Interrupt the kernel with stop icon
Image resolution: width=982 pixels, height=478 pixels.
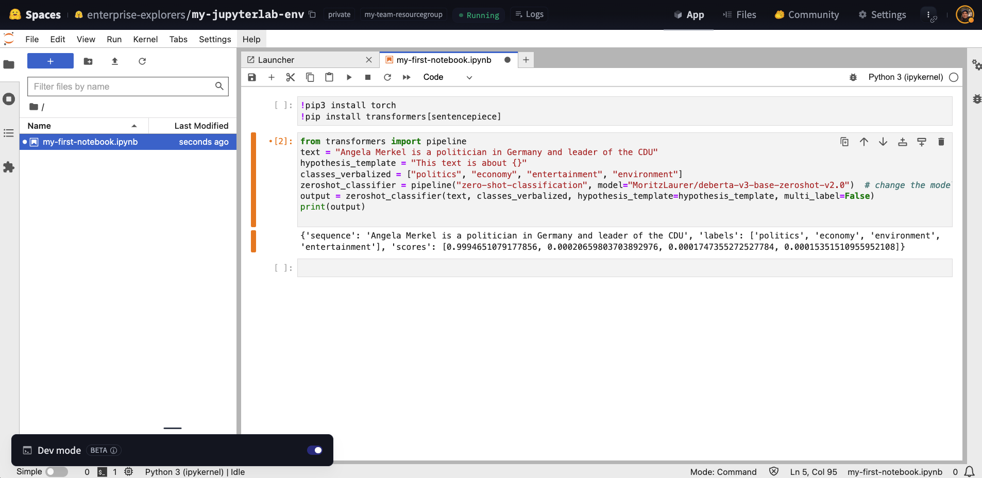368,77
